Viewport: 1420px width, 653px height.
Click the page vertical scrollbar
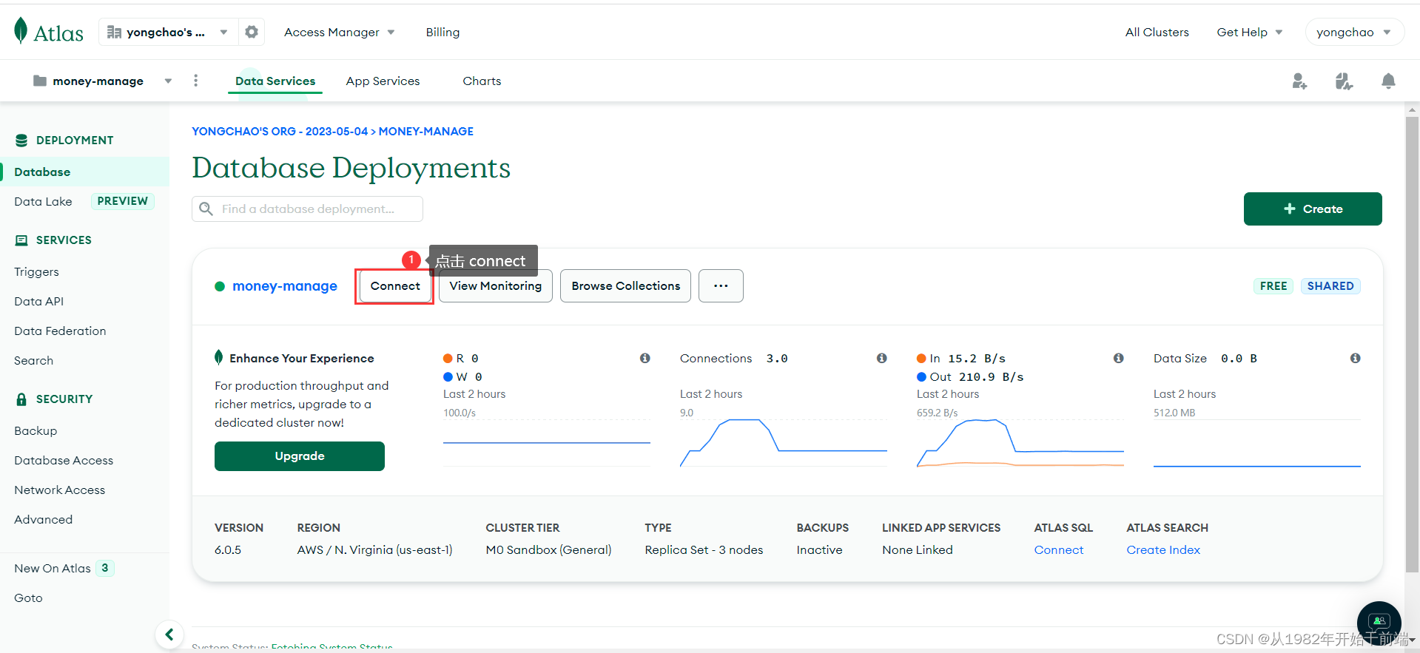[x=1412, y=344]
